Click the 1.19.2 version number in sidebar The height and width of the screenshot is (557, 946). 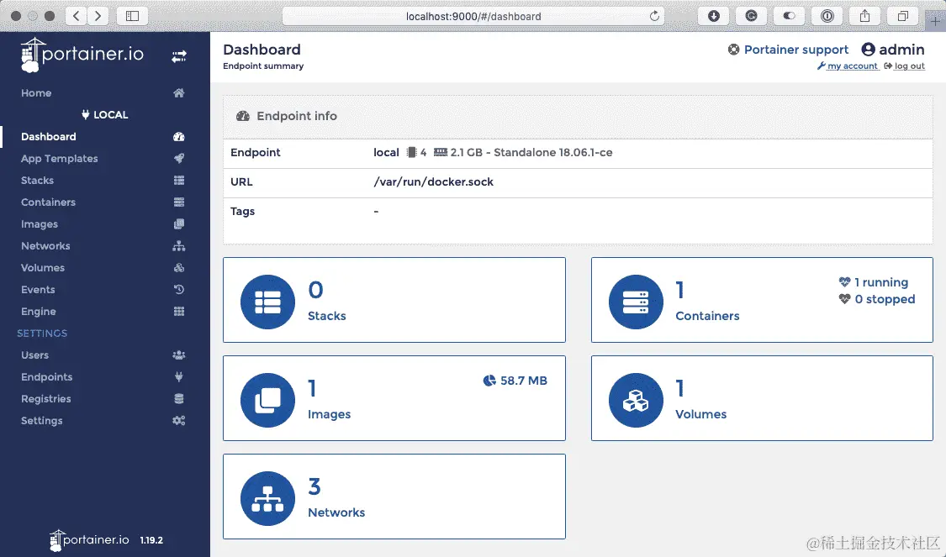tap(151, 540)
